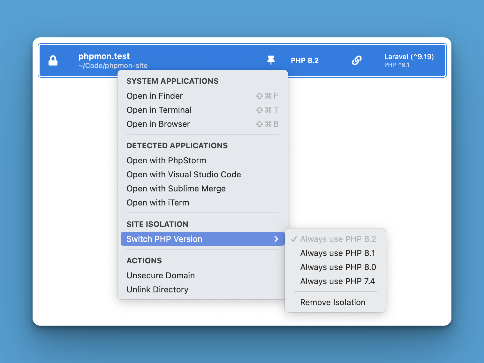The height and width of the screenshot is (363, 484).
Task: Click the Laravel (^9.19) framework label
Action: point(409,57)
